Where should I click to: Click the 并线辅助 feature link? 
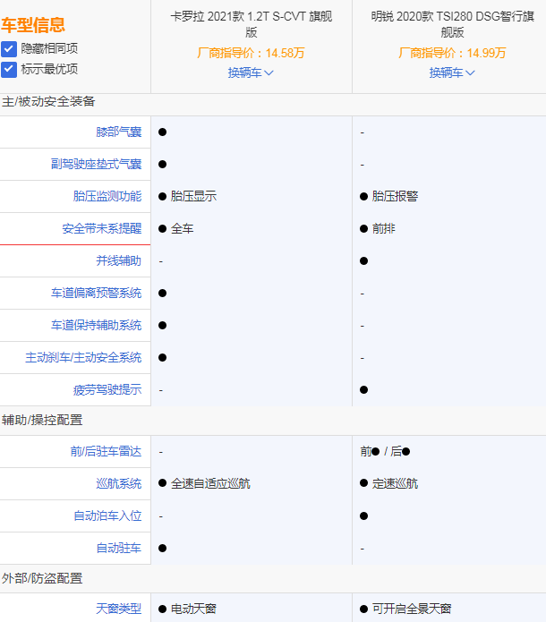pos(118,261)
